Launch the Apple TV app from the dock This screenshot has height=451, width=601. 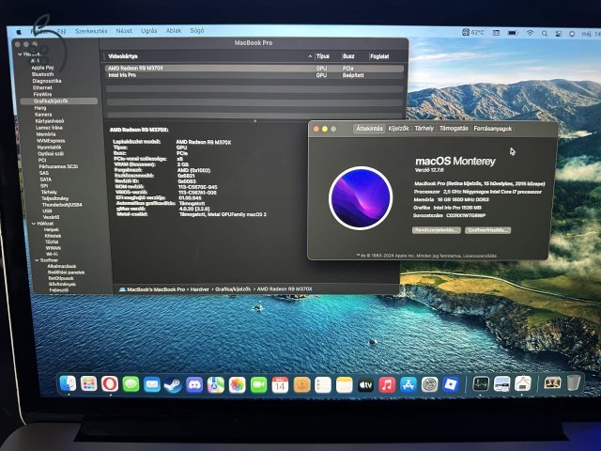point(365,385)
